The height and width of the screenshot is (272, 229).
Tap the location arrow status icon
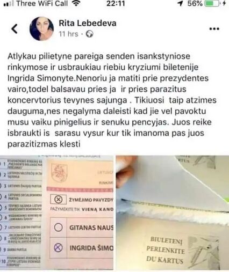pos(181,4)
